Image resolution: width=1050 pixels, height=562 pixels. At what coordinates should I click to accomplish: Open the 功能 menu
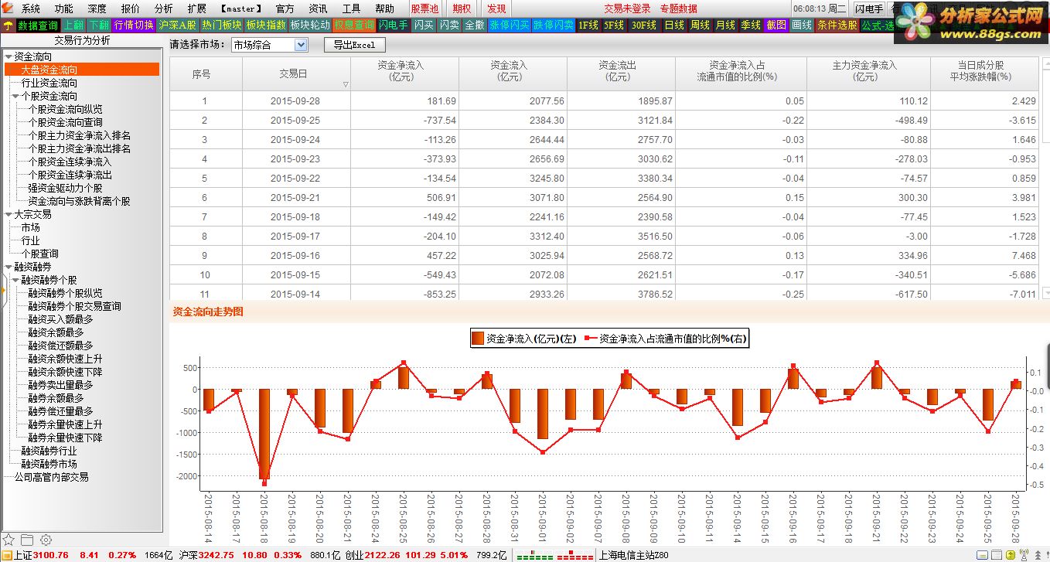coord(64,9)
